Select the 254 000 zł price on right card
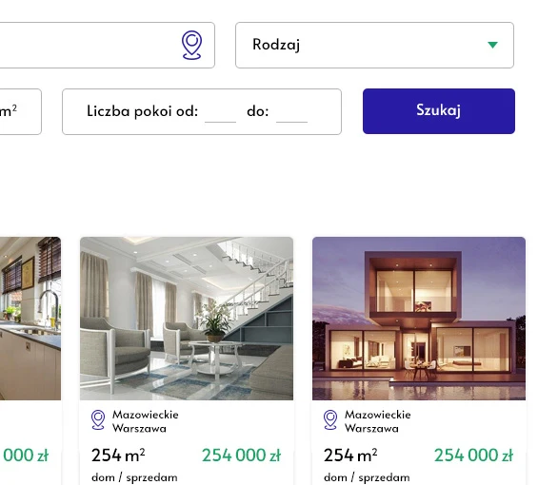Screen dimensions: 538x485 click(x=473, y=456)
